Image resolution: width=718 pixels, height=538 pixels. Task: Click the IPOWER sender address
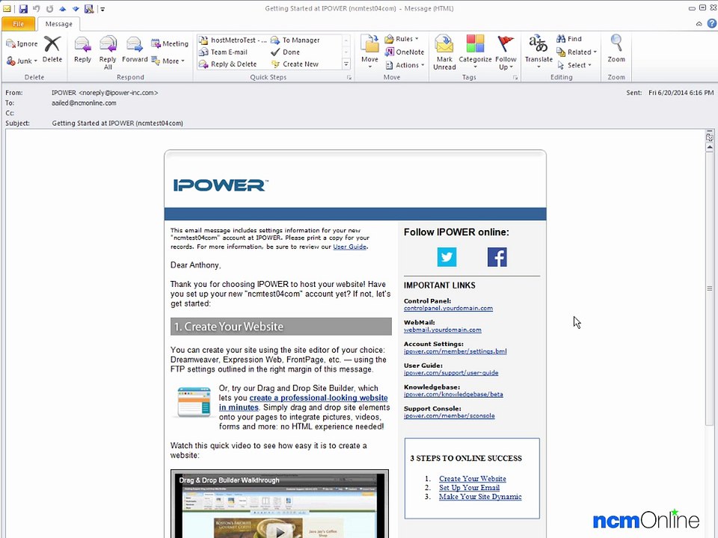[x=105, y=93]
